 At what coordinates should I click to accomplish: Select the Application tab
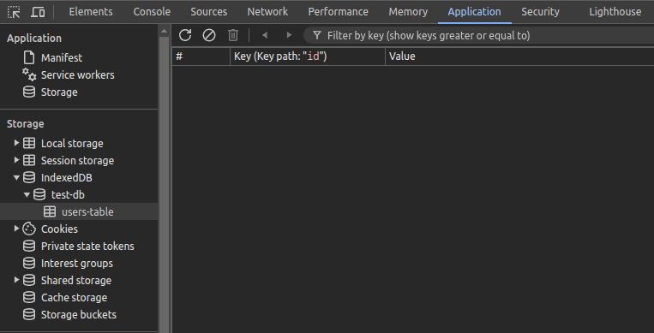pos(474,12)
